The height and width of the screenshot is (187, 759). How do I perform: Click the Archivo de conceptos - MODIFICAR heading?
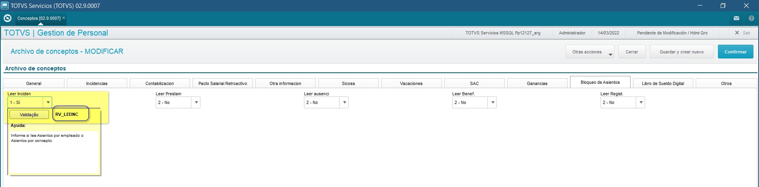click(67, 51)
